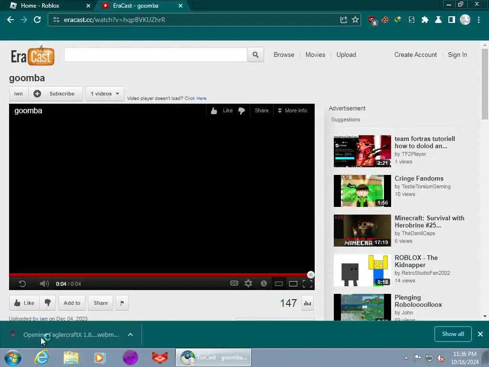Switch player to small size mode
This screenshot has width=489, height=367.
279,284
